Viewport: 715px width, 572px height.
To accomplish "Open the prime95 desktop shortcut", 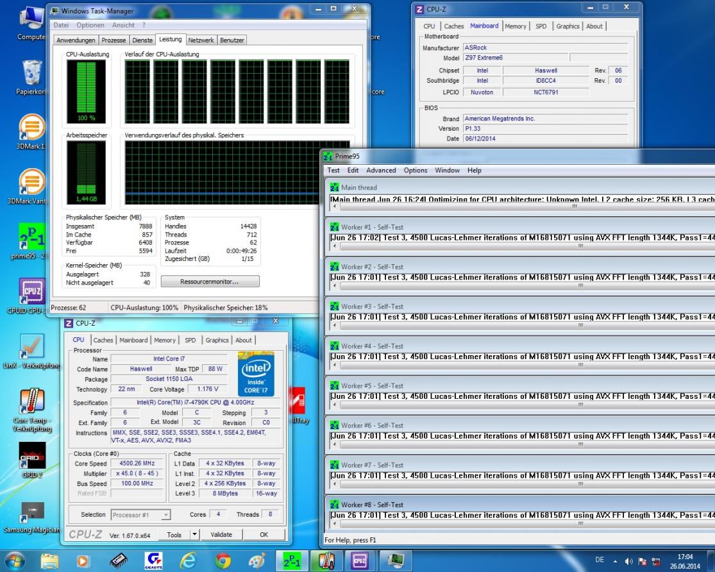I will coord(31,240).
